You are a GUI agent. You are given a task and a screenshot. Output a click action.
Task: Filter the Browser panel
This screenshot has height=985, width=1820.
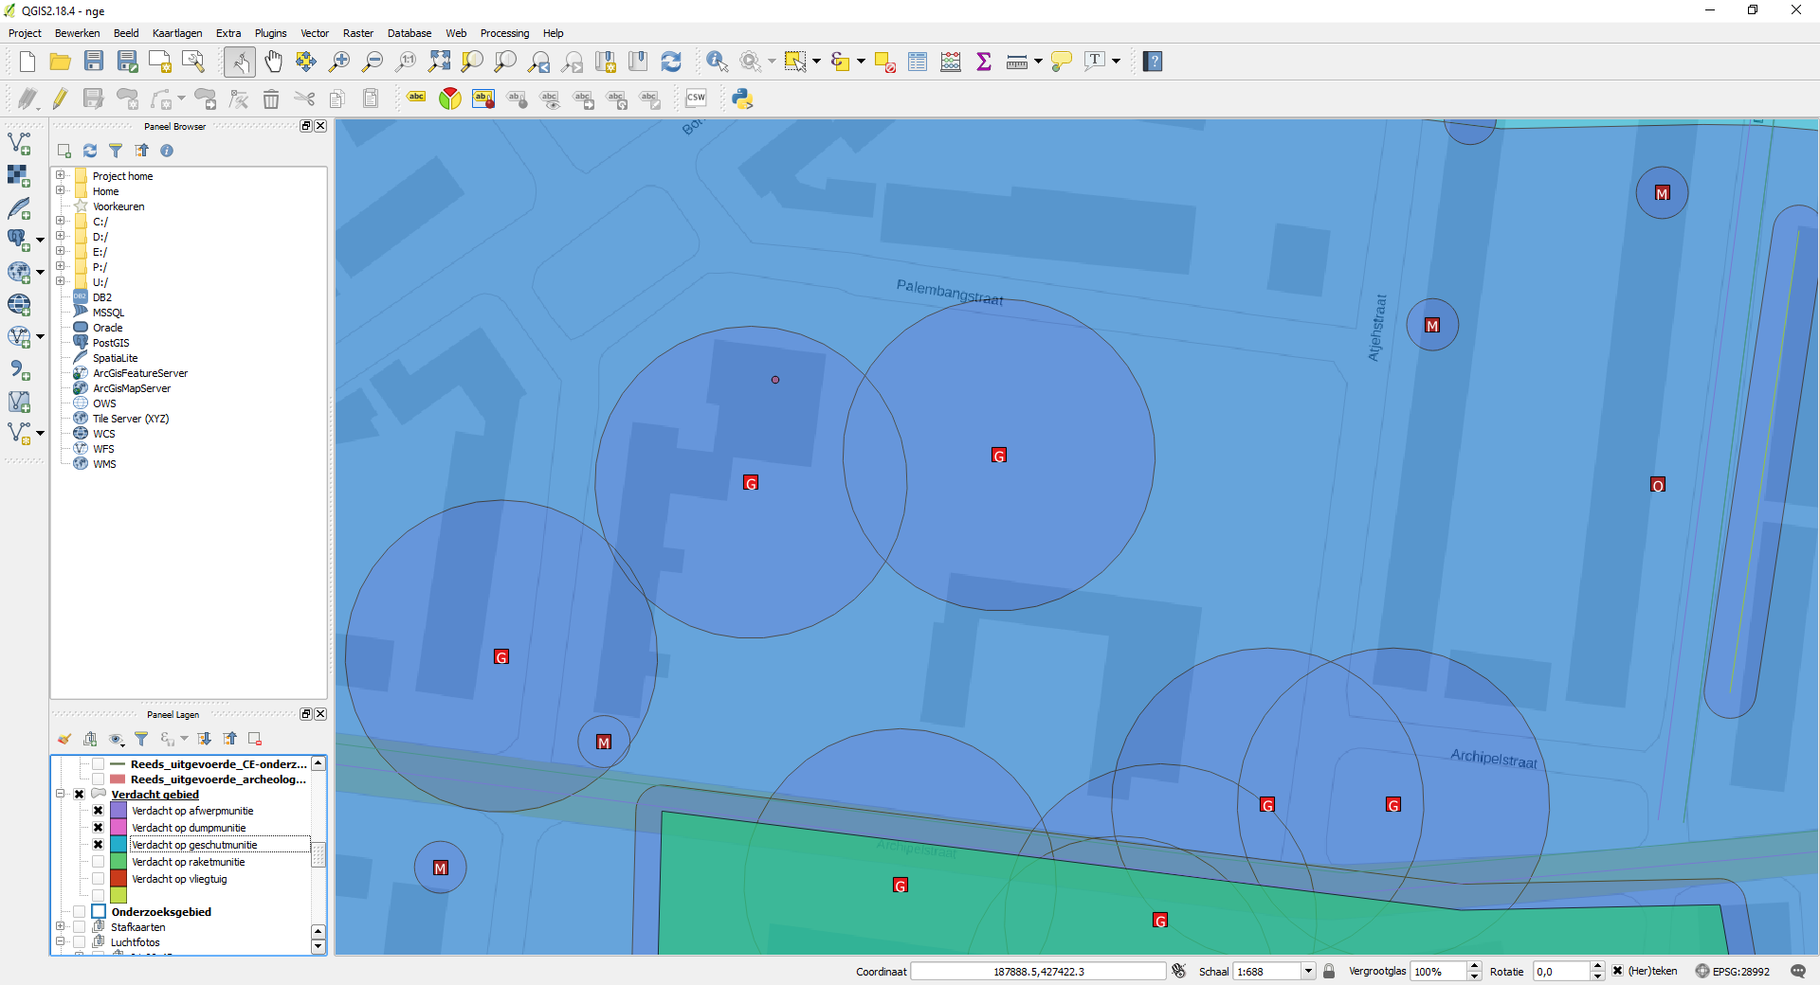click(116, 151)
